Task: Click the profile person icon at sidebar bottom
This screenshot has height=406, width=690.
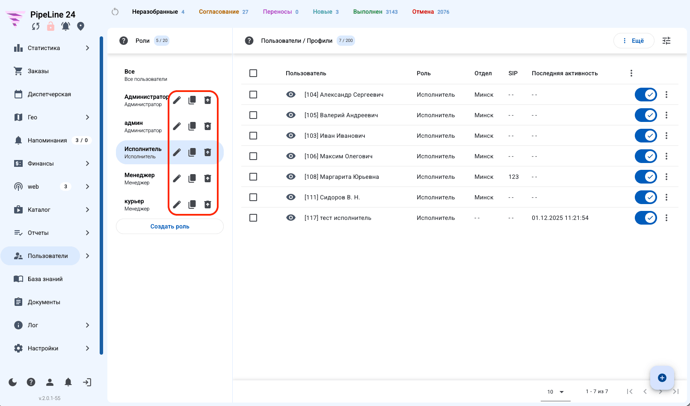Action: (x=50, y=382)
